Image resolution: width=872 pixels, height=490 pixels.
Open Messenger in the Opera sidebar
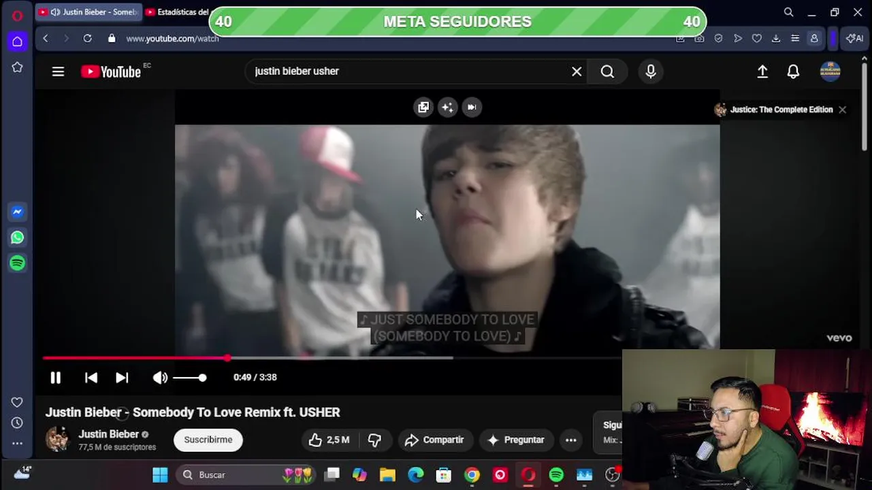pyautogui.click(x=18, y=212)
